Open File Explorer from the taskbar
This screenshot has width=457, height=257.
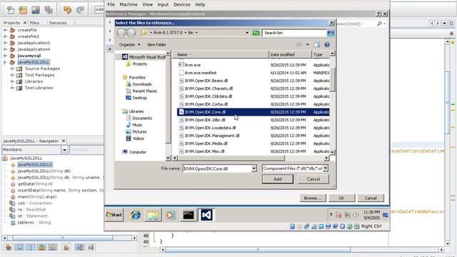[154, 215]
